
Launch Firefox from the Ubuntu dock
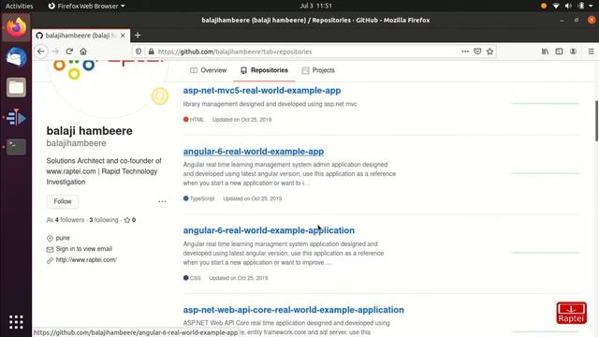tap(16, 27)
